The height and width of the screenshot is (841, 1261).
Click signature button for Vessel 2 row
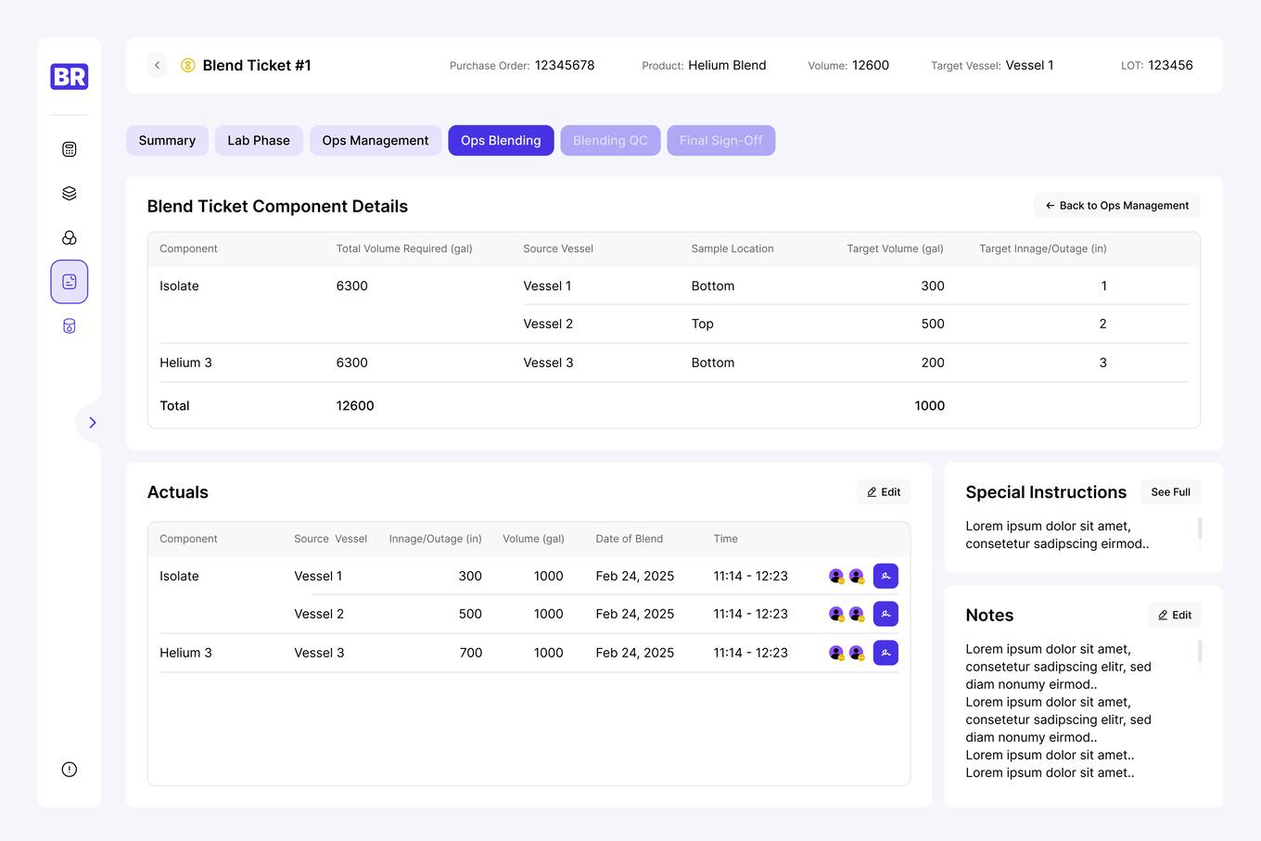tap(885, 614)
